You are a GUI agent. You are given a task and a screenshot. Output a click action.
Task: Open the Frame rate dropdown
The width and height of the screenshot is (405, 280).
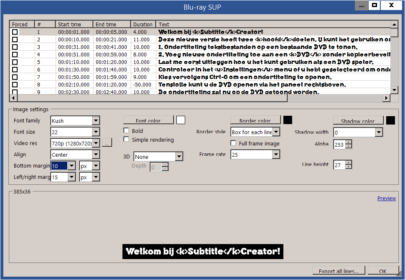(x=276, y=155)
